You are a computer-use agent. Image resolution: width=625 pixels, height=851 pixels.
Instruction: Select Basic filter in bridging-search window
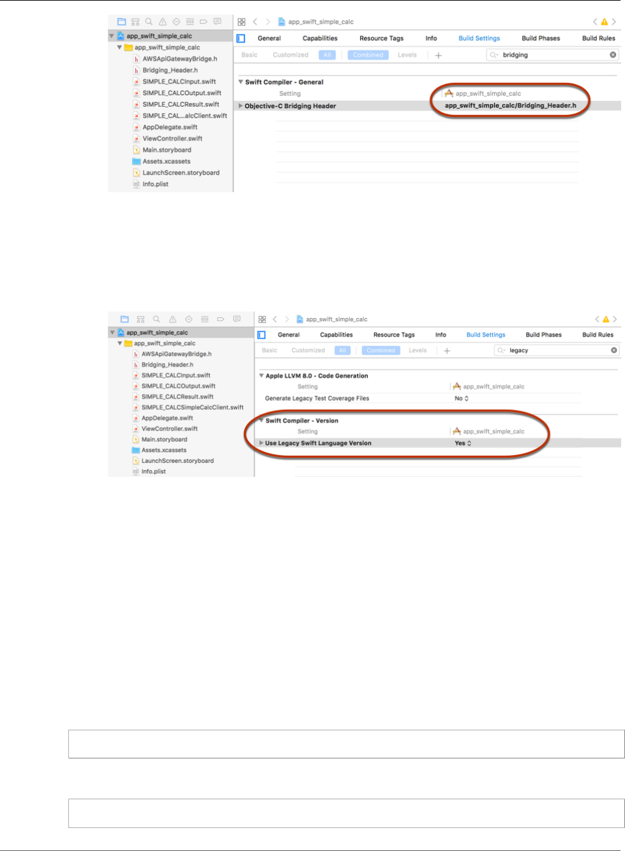250,55
